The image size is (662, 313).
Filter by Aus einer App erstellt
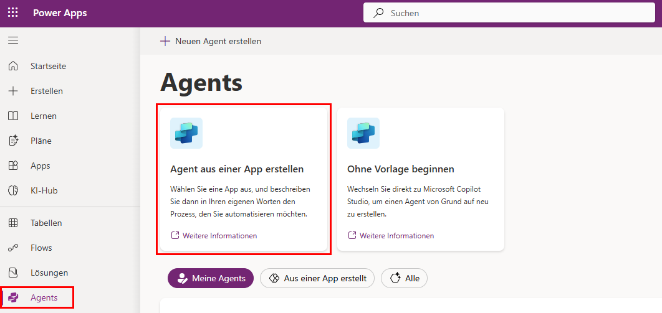pos(317,278)
